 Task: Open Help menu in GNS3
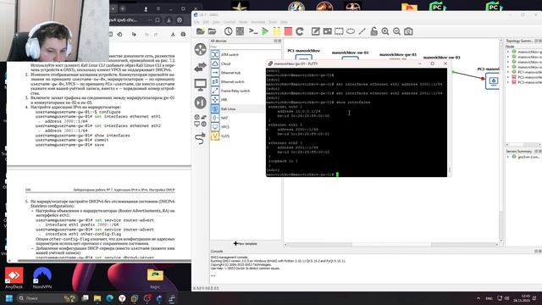coord(285,22)
